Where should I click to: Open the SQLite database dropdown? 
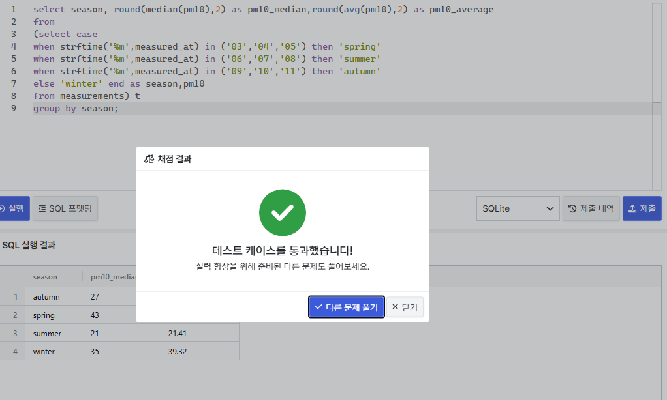tap(518, 208)
